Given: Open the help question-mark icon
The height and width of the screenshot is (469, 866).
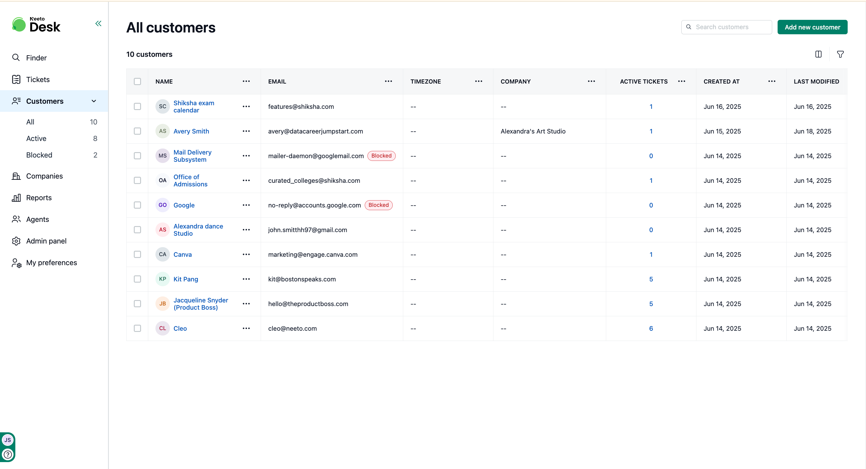Looking at the screenshot, I should (x=8, y=455).
